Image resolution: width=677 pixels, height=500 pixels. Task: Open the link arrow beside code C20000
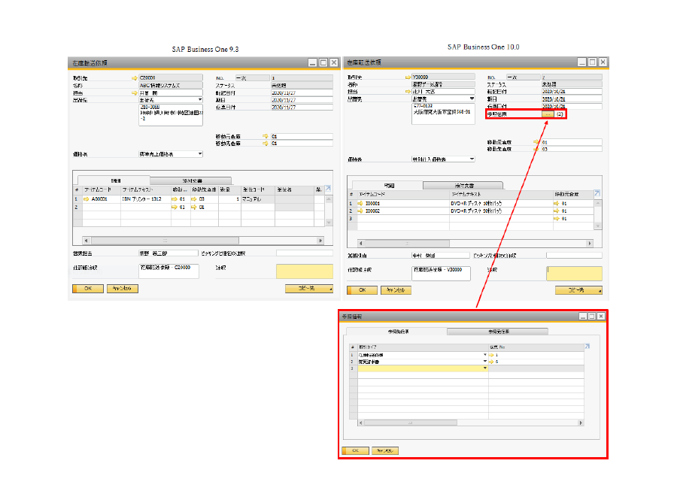tap(135, 78)
